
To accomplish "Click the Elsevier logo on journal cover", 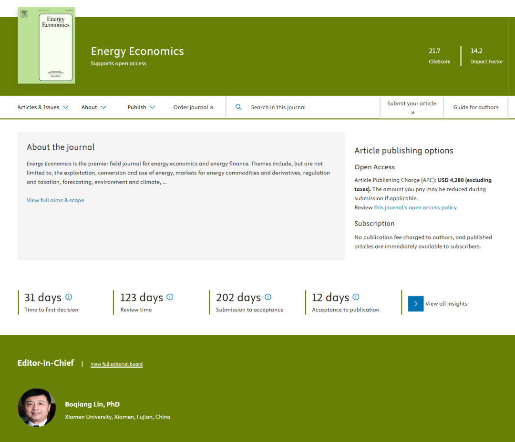I will [24, 13].
